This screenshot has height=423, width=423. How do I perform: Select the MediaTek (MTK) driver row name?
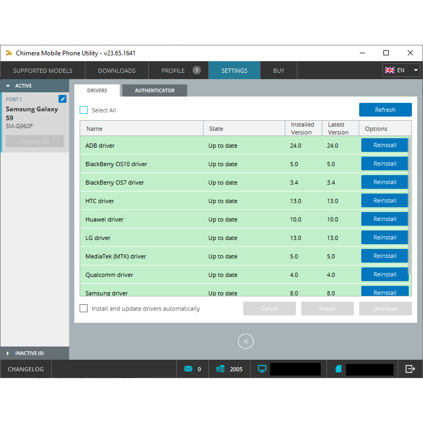coord(116,256)
